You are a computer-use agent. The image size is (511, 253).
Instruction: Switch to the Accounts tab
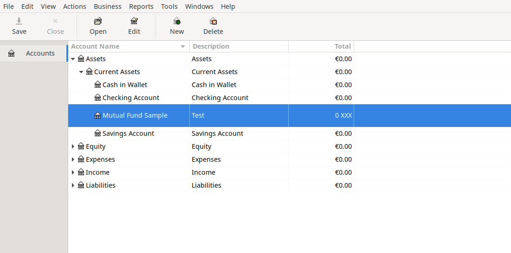click(x=33, y=53)
